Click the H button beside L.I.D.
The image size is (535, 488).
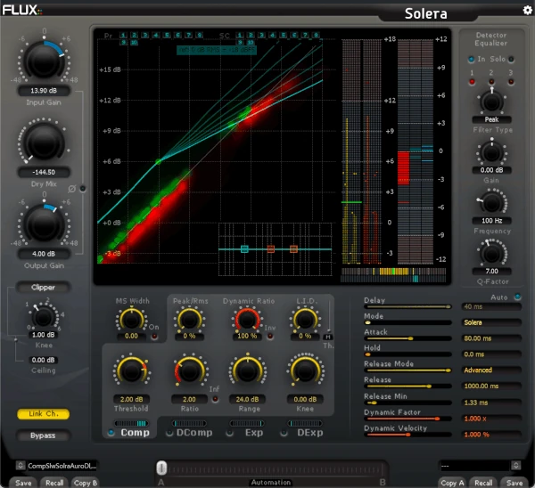pyautogui.click(x=328, y=337)
